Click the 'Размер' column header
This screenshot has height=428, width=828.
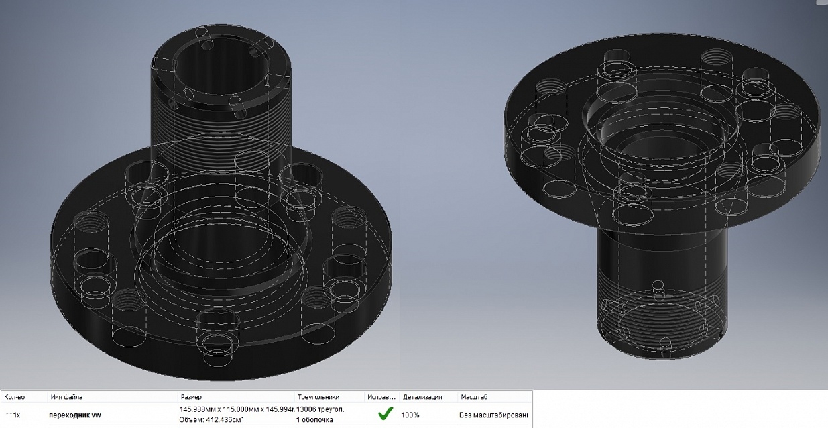[236, 397]
